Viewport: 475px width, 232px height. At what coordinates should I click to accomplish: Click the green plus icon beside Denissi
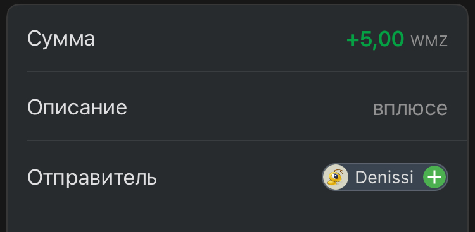coord(434,177)
